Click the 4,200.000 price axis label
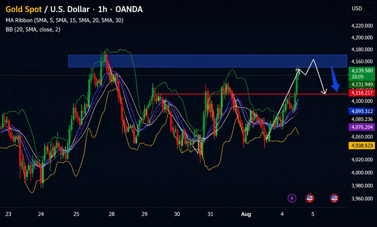This screenshot has height=227, width=377. [362, 38]
